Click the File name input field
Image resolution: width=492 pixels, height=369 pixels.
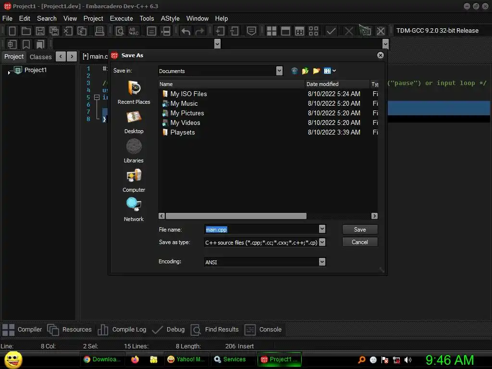click(261, 229)
